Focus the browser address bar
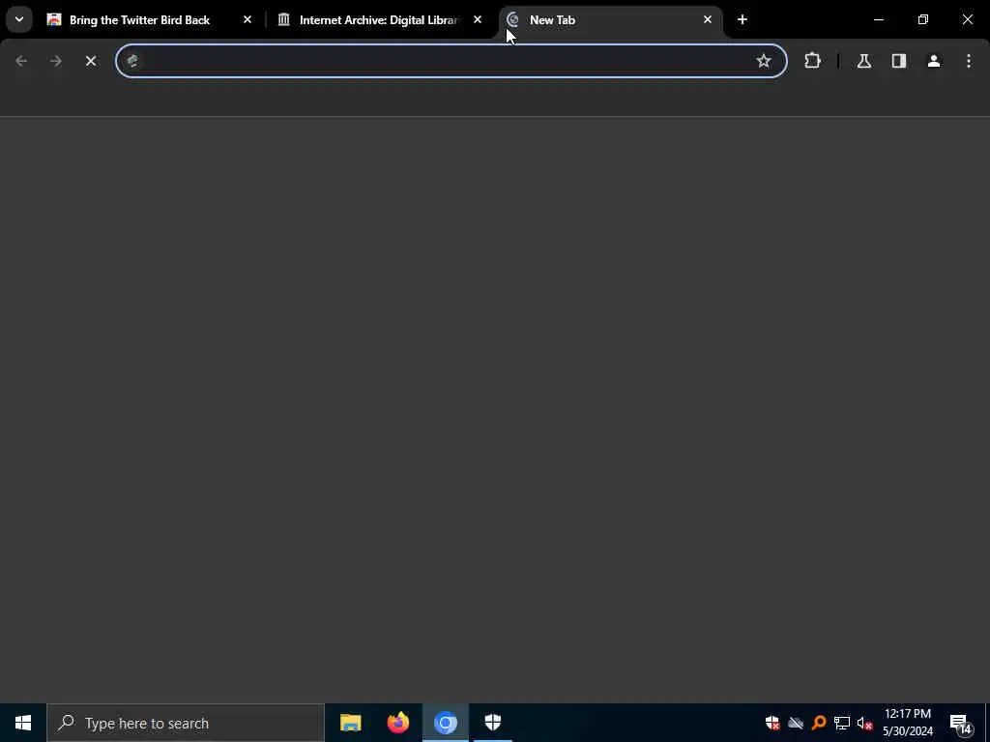Viewport: 990px width, 742px height. coord(451,61)
